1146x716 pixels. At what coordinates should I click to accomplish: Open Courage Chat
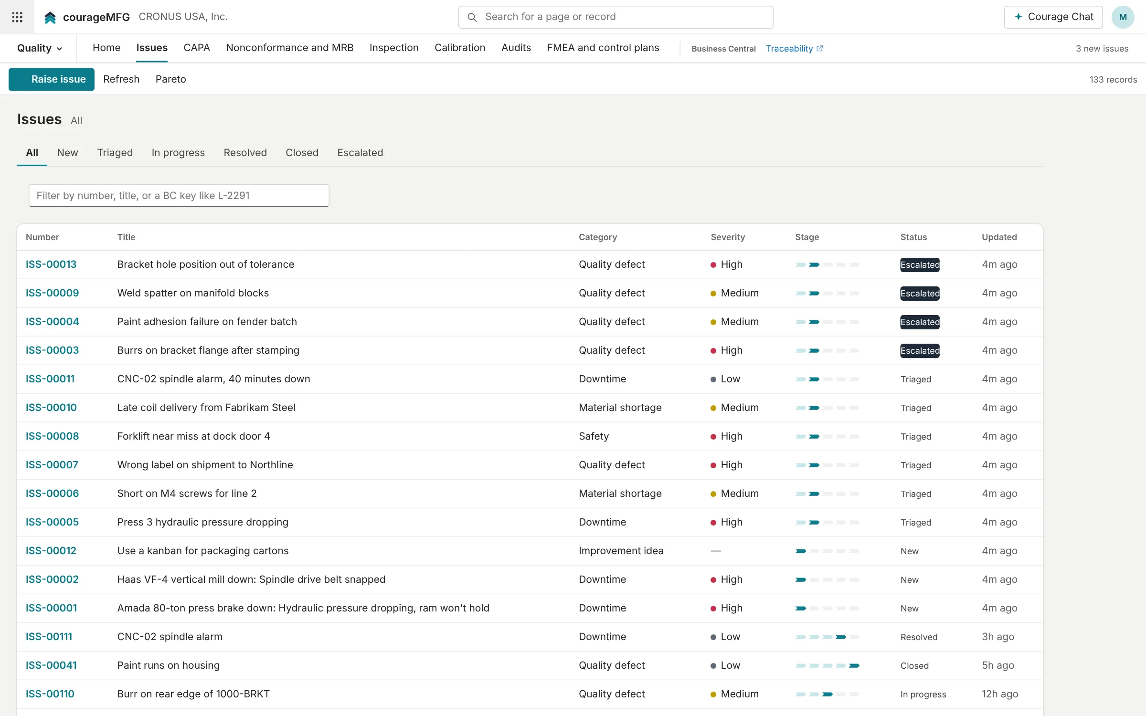pos(1053,17)
